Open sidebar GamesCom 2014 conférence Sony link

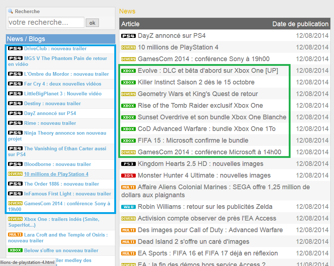[59, 206]
